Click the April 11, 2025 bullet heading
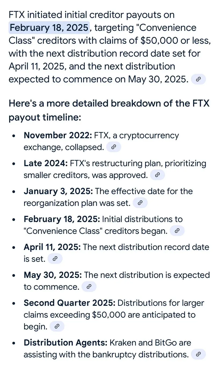 52,247
